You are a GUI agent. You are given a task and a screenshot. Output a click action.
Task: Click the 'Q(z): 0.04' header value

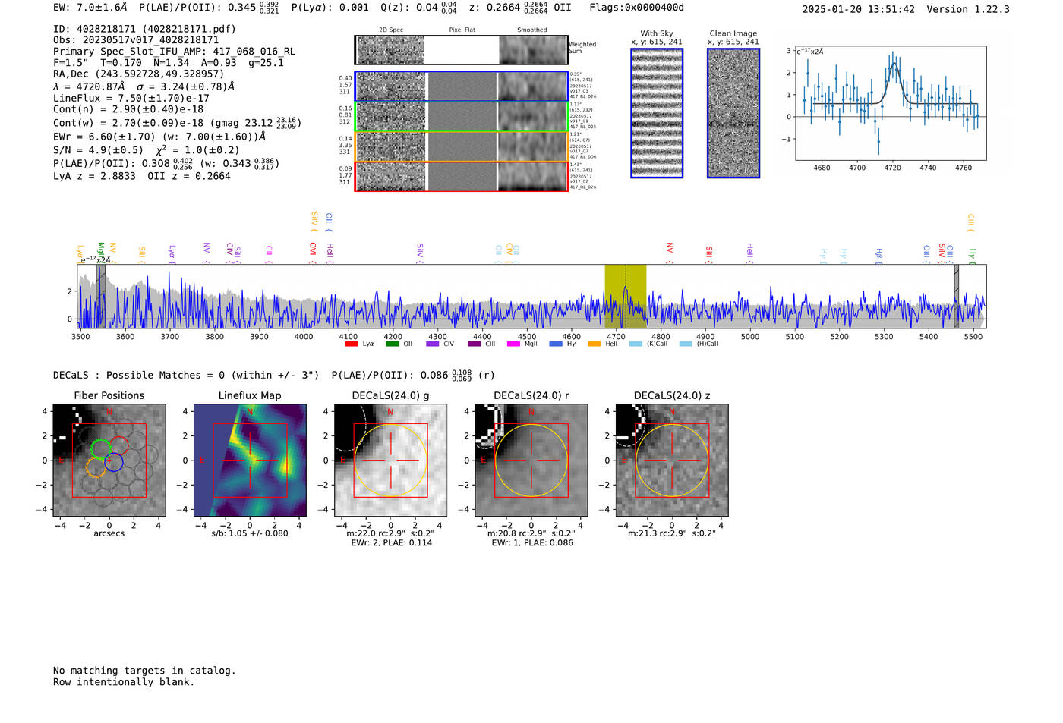point(409,8)
